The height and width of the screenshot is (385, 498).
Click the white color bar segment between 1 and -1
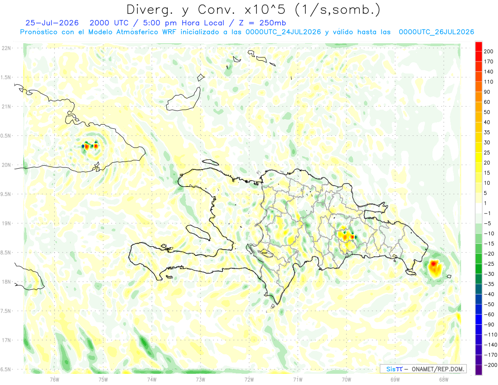[x=478, y=208]
